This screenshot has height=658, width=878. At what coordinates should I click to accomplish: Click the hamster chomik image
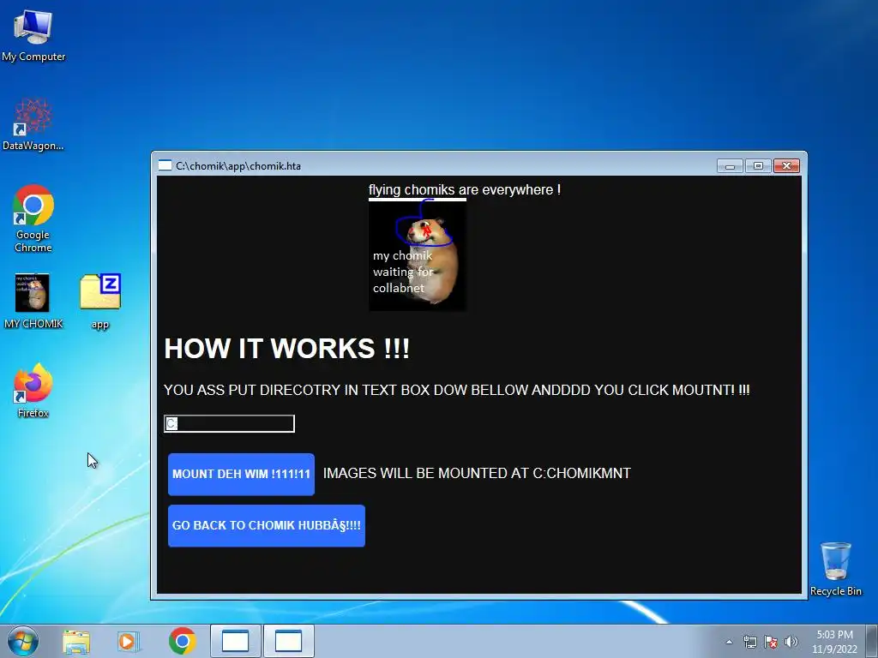click(x=418, y=255)
